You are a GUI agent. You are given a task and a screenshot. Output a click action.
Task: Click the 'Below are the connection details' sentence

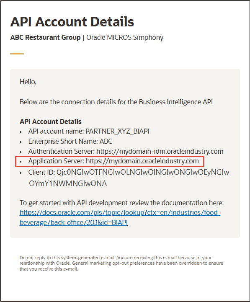pyautogui.click(x=116, y=102)
